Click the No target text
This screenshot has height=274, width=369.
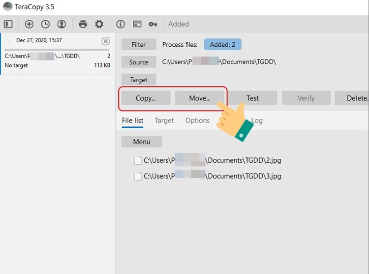click(x=16, y=65)
